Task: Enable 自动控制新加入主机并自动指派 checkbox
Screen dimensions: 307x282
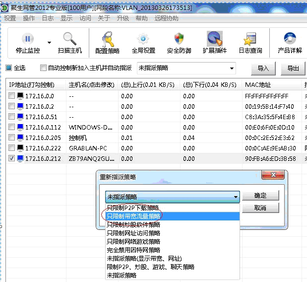Action: 43,68
